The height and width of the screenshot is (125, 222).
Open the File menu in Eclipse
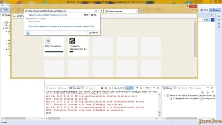tap(3, 6)
